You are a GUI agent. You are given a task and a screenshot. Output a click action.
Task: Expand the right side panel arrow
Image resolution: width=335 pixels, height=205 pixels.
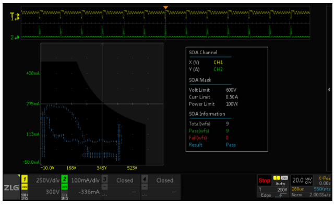click(x=329, y=90)
